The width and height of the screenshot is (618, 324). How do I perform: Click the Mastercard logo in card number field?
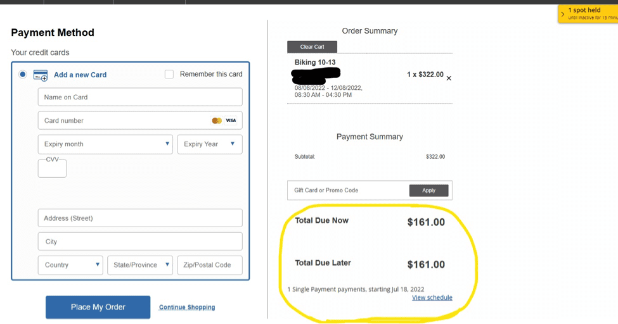(x=217, y=120)
